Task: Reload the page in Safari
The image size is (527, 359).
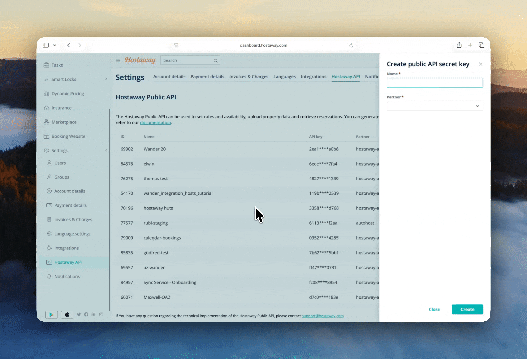Action: pos(351,45)
